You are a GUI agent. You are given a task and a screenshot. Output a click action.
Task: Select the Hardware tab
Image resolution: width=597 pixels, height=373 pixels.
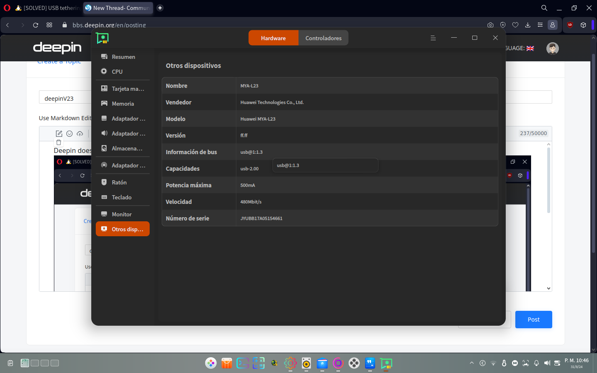[x=273, y=38]
